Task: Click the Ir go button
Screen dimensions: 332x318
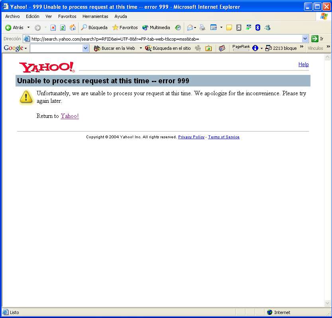Action: [317, 39]
